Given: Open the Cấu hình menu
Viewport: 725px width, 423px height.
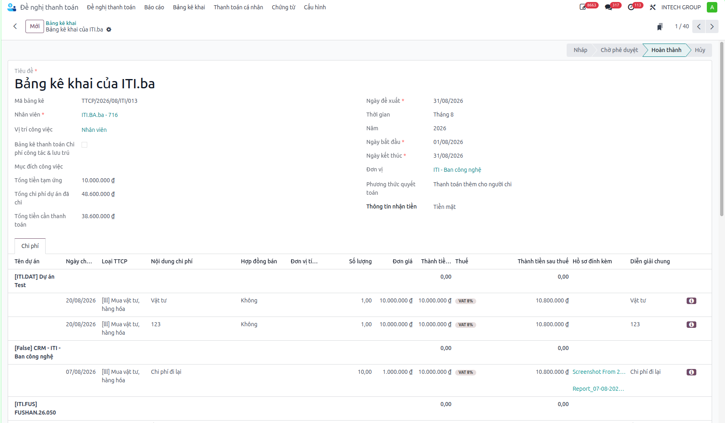Looking at the screenshot, I should 315,7.
